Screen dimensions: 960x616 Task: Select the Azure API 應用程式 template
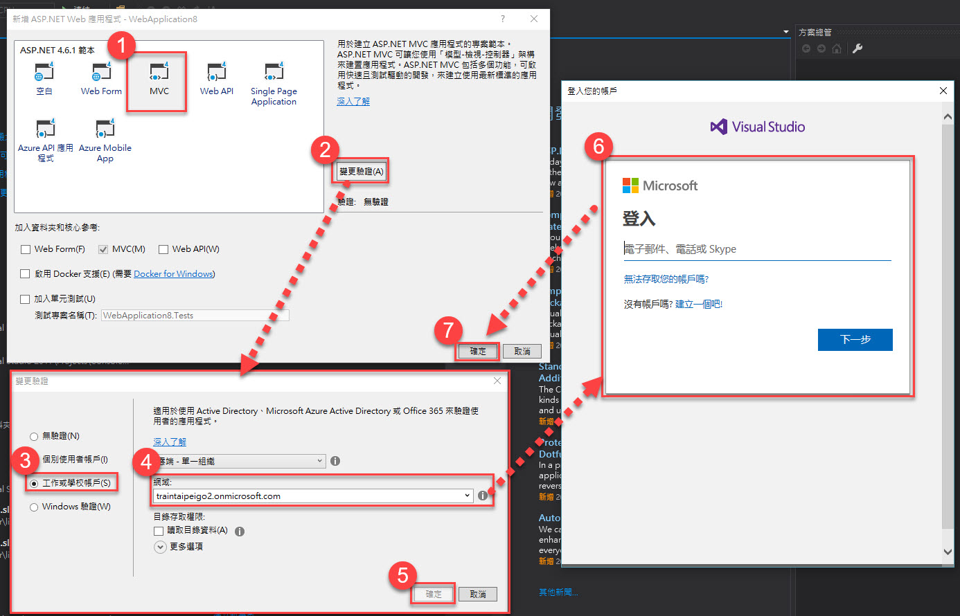(x=46, y=141)
